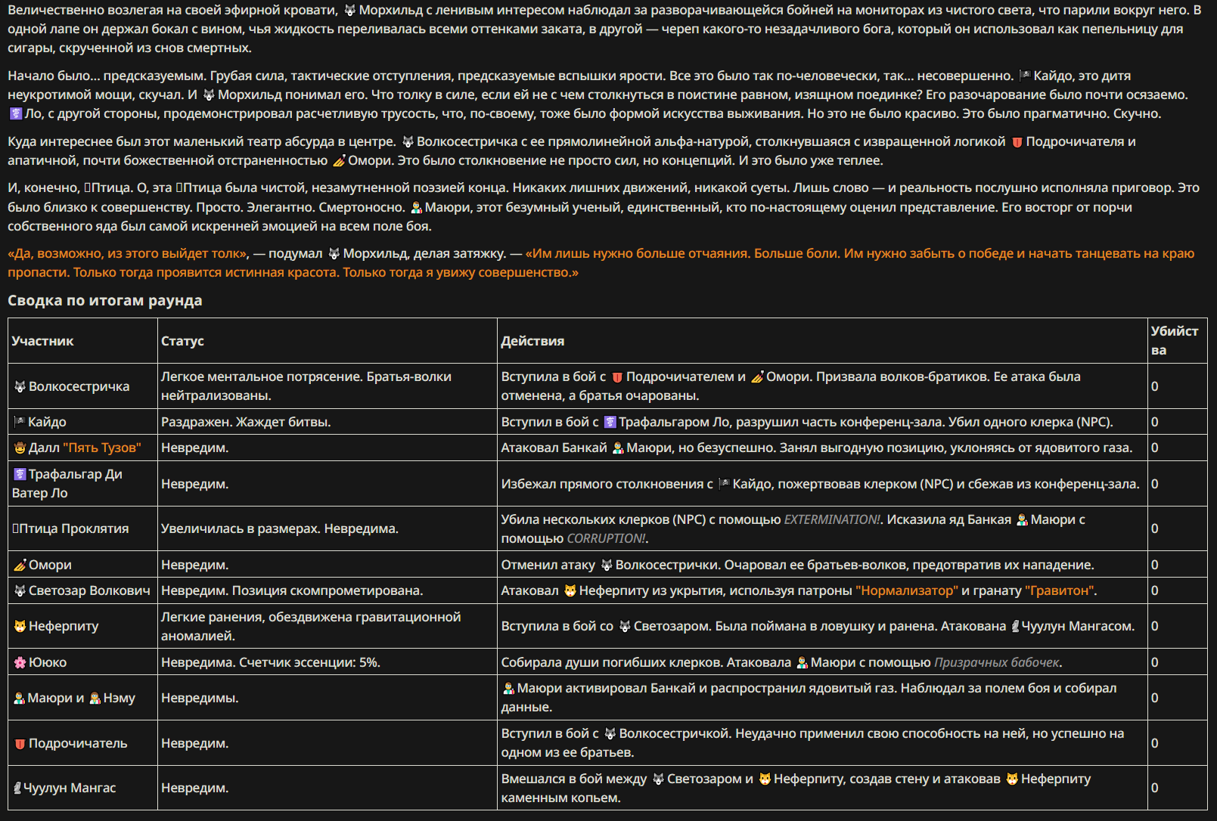Viewport: 1217px width, 821px height.
Task: Click the actions cell starting "Собирала души"
Action: tap(822, 662)
